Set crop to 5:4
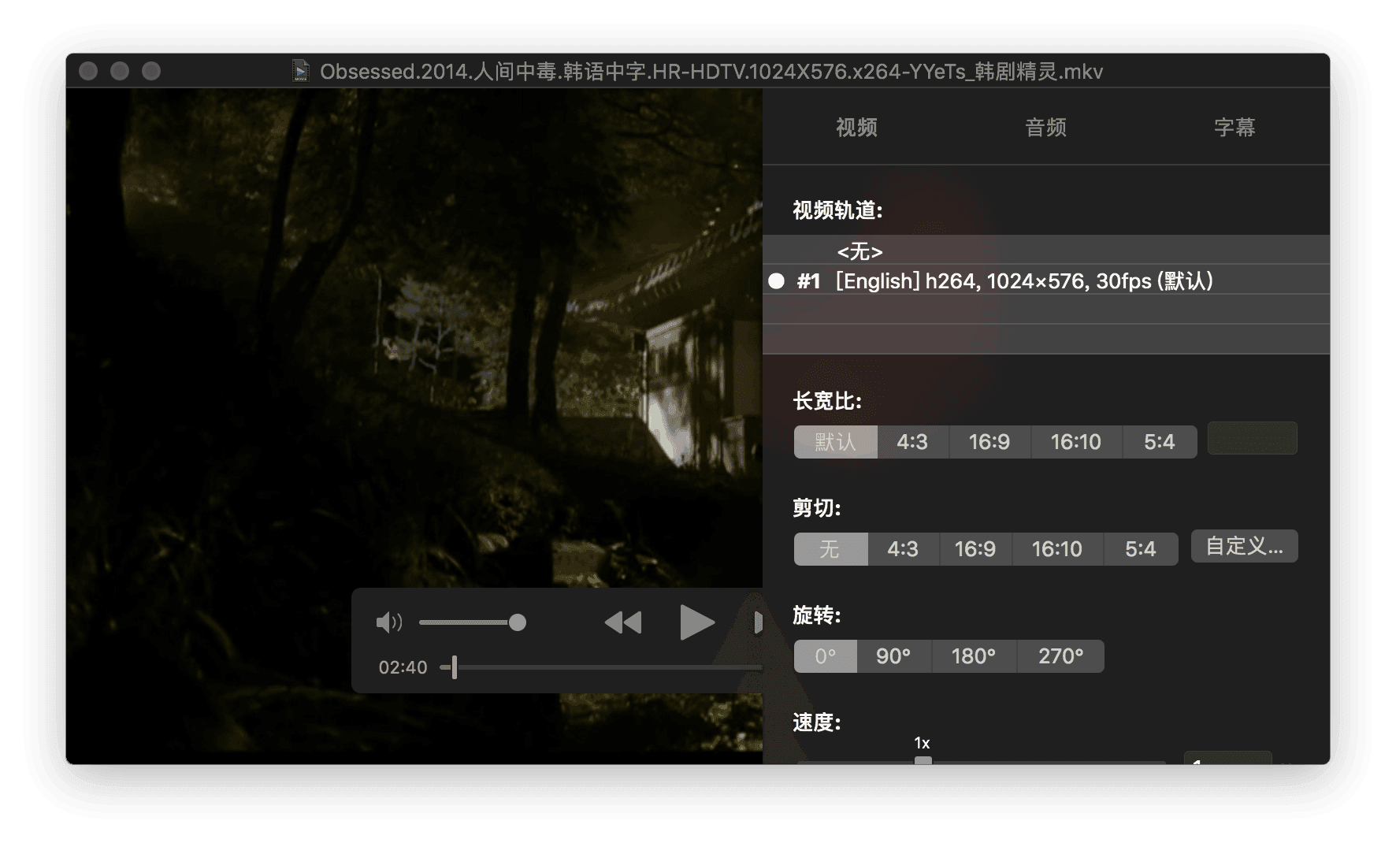This screenshot has width=1396, height=843. 1141,549
